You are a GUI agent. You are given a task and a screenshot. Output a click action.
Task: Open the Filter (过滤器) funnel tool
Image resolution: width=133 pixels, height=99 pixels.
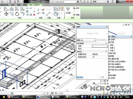[68, 10]
